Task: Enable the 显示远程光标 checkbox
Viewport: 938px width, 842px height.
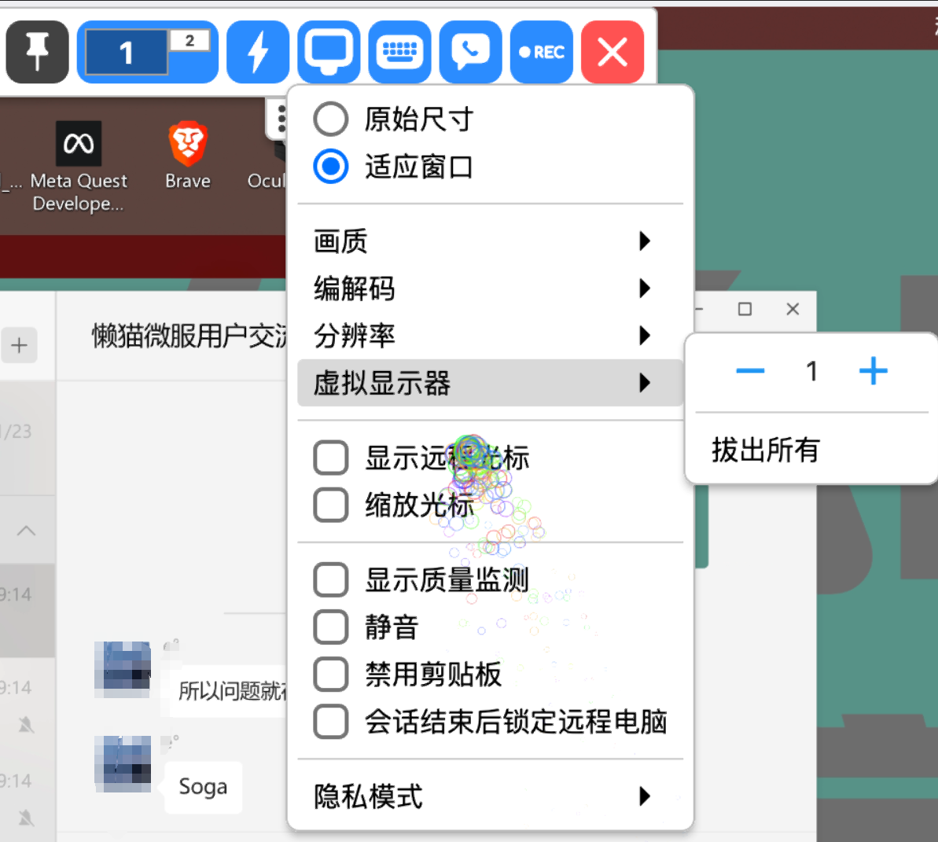Action: 331,458
